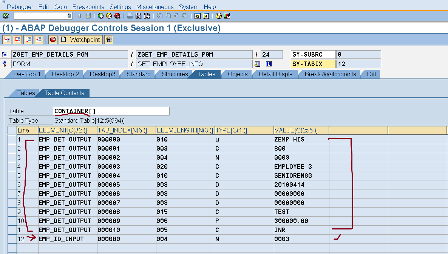
Task: Open the Breakpoints menu
Action: (x=88, y=7)
